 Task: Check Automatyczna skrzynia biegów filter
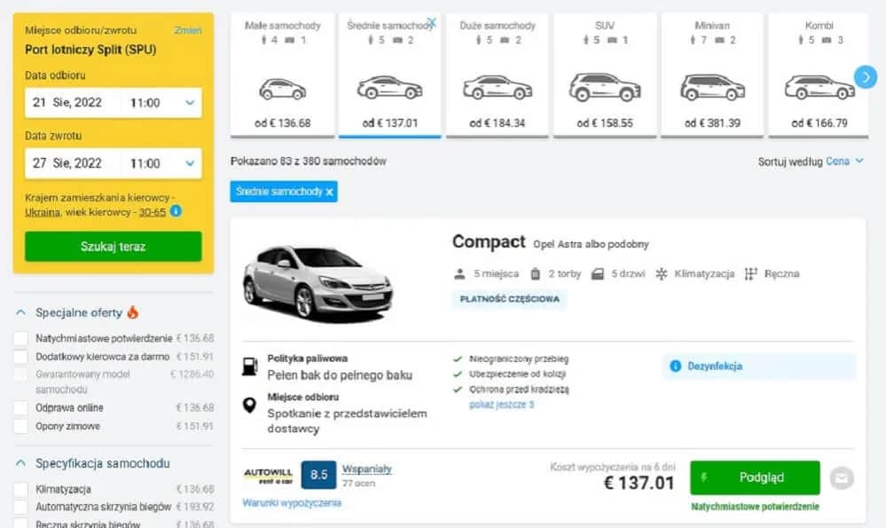click(22, 507)
